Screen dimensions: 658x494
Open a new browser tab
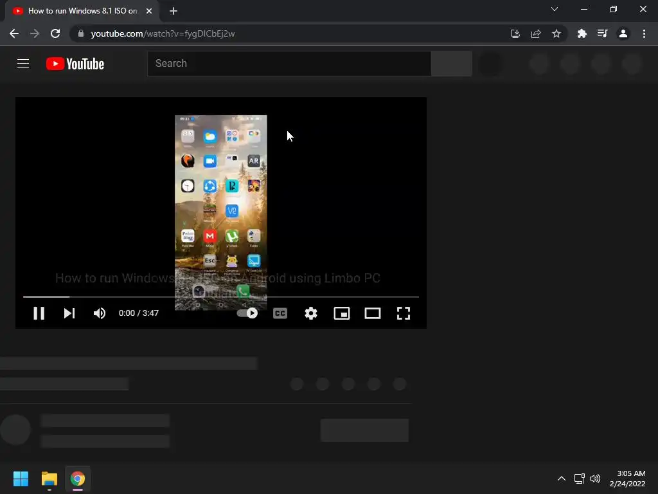point(173,11)
